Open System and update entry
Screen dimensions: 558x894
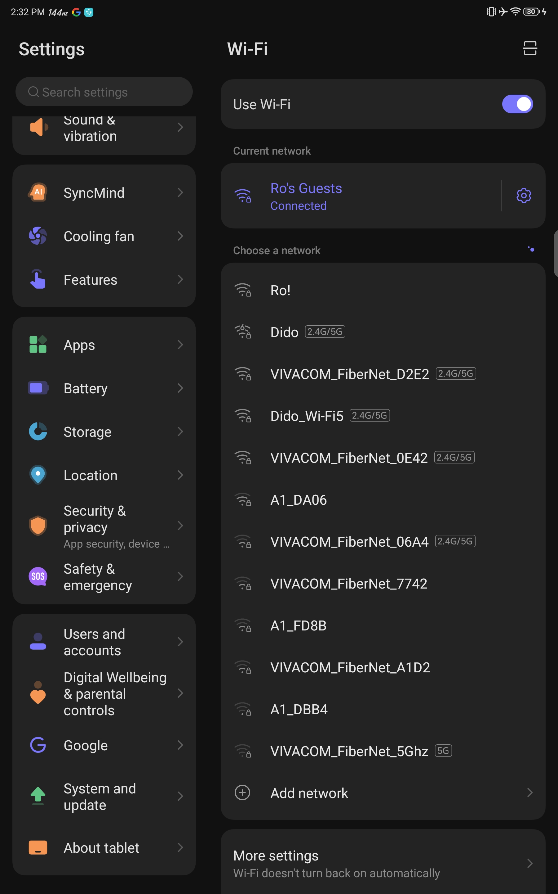click(x=104, y=797)
